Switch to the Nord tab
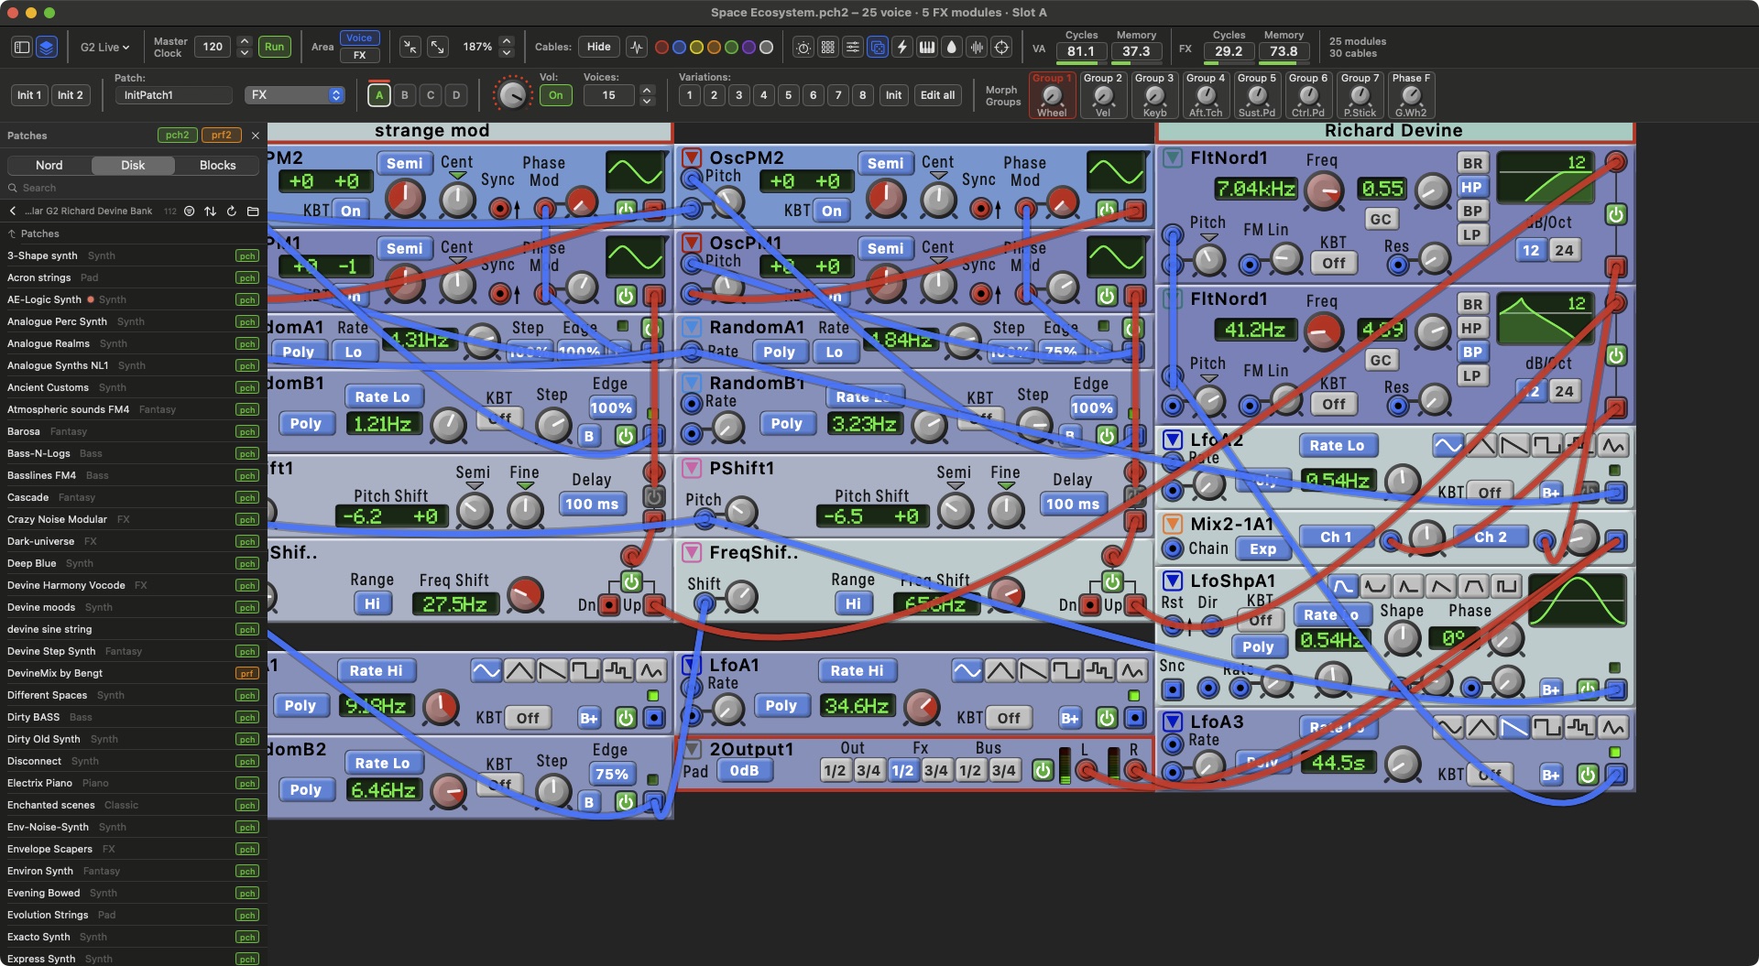1759x966 pixels. pos(49,165)
